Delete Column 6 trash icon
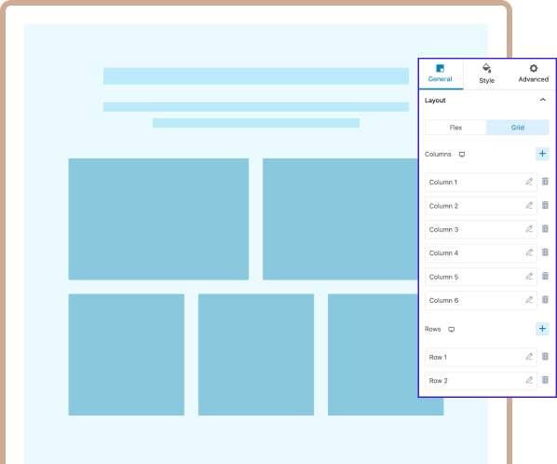 pyautogui.click(x=545, y=299)
